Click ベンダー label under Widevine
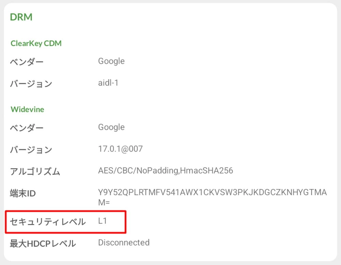The image size is (341, 265). (x=27, y=128)
